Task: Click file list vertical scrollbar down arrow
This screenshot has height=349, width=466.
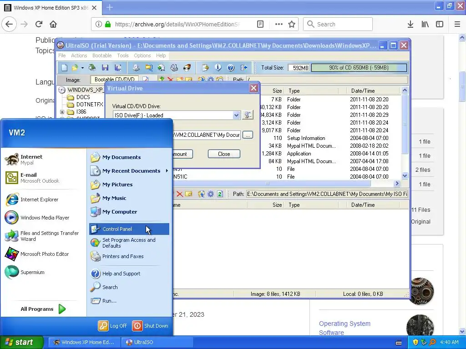Action: pos(405,176)
